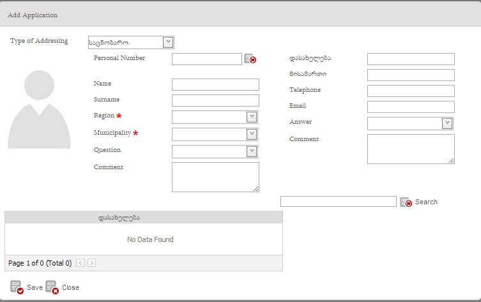This screenshot has height=302, width=481.
Task: Open the Question dropdown list
Action: (252, 151)
